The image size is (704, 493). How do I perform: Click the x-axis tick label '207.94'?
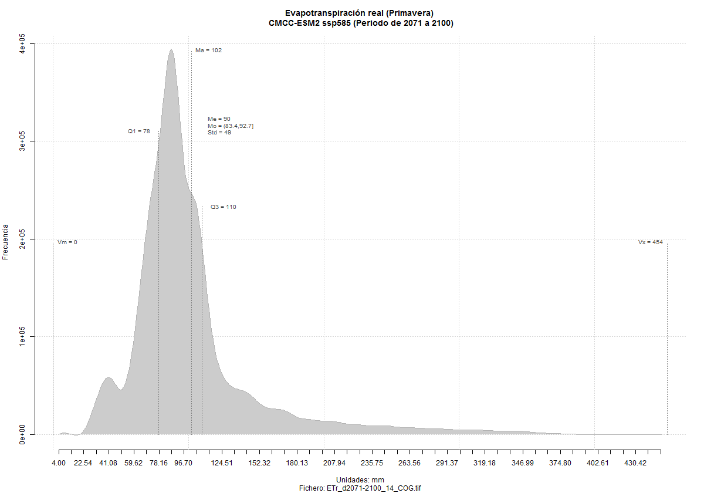(334, 463)
